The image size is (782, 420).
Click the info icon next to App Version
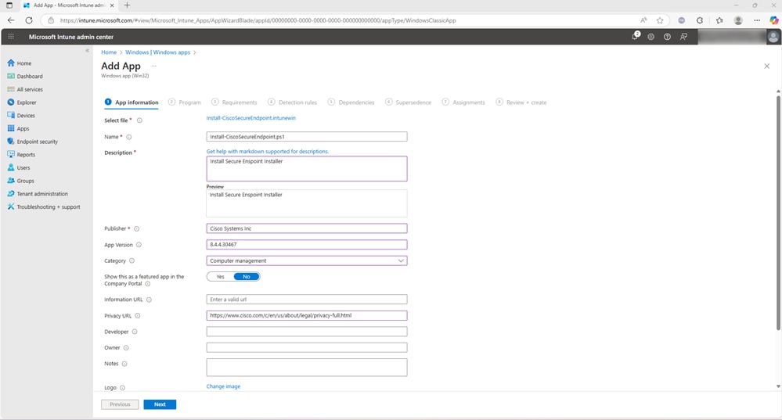[139, 245]
